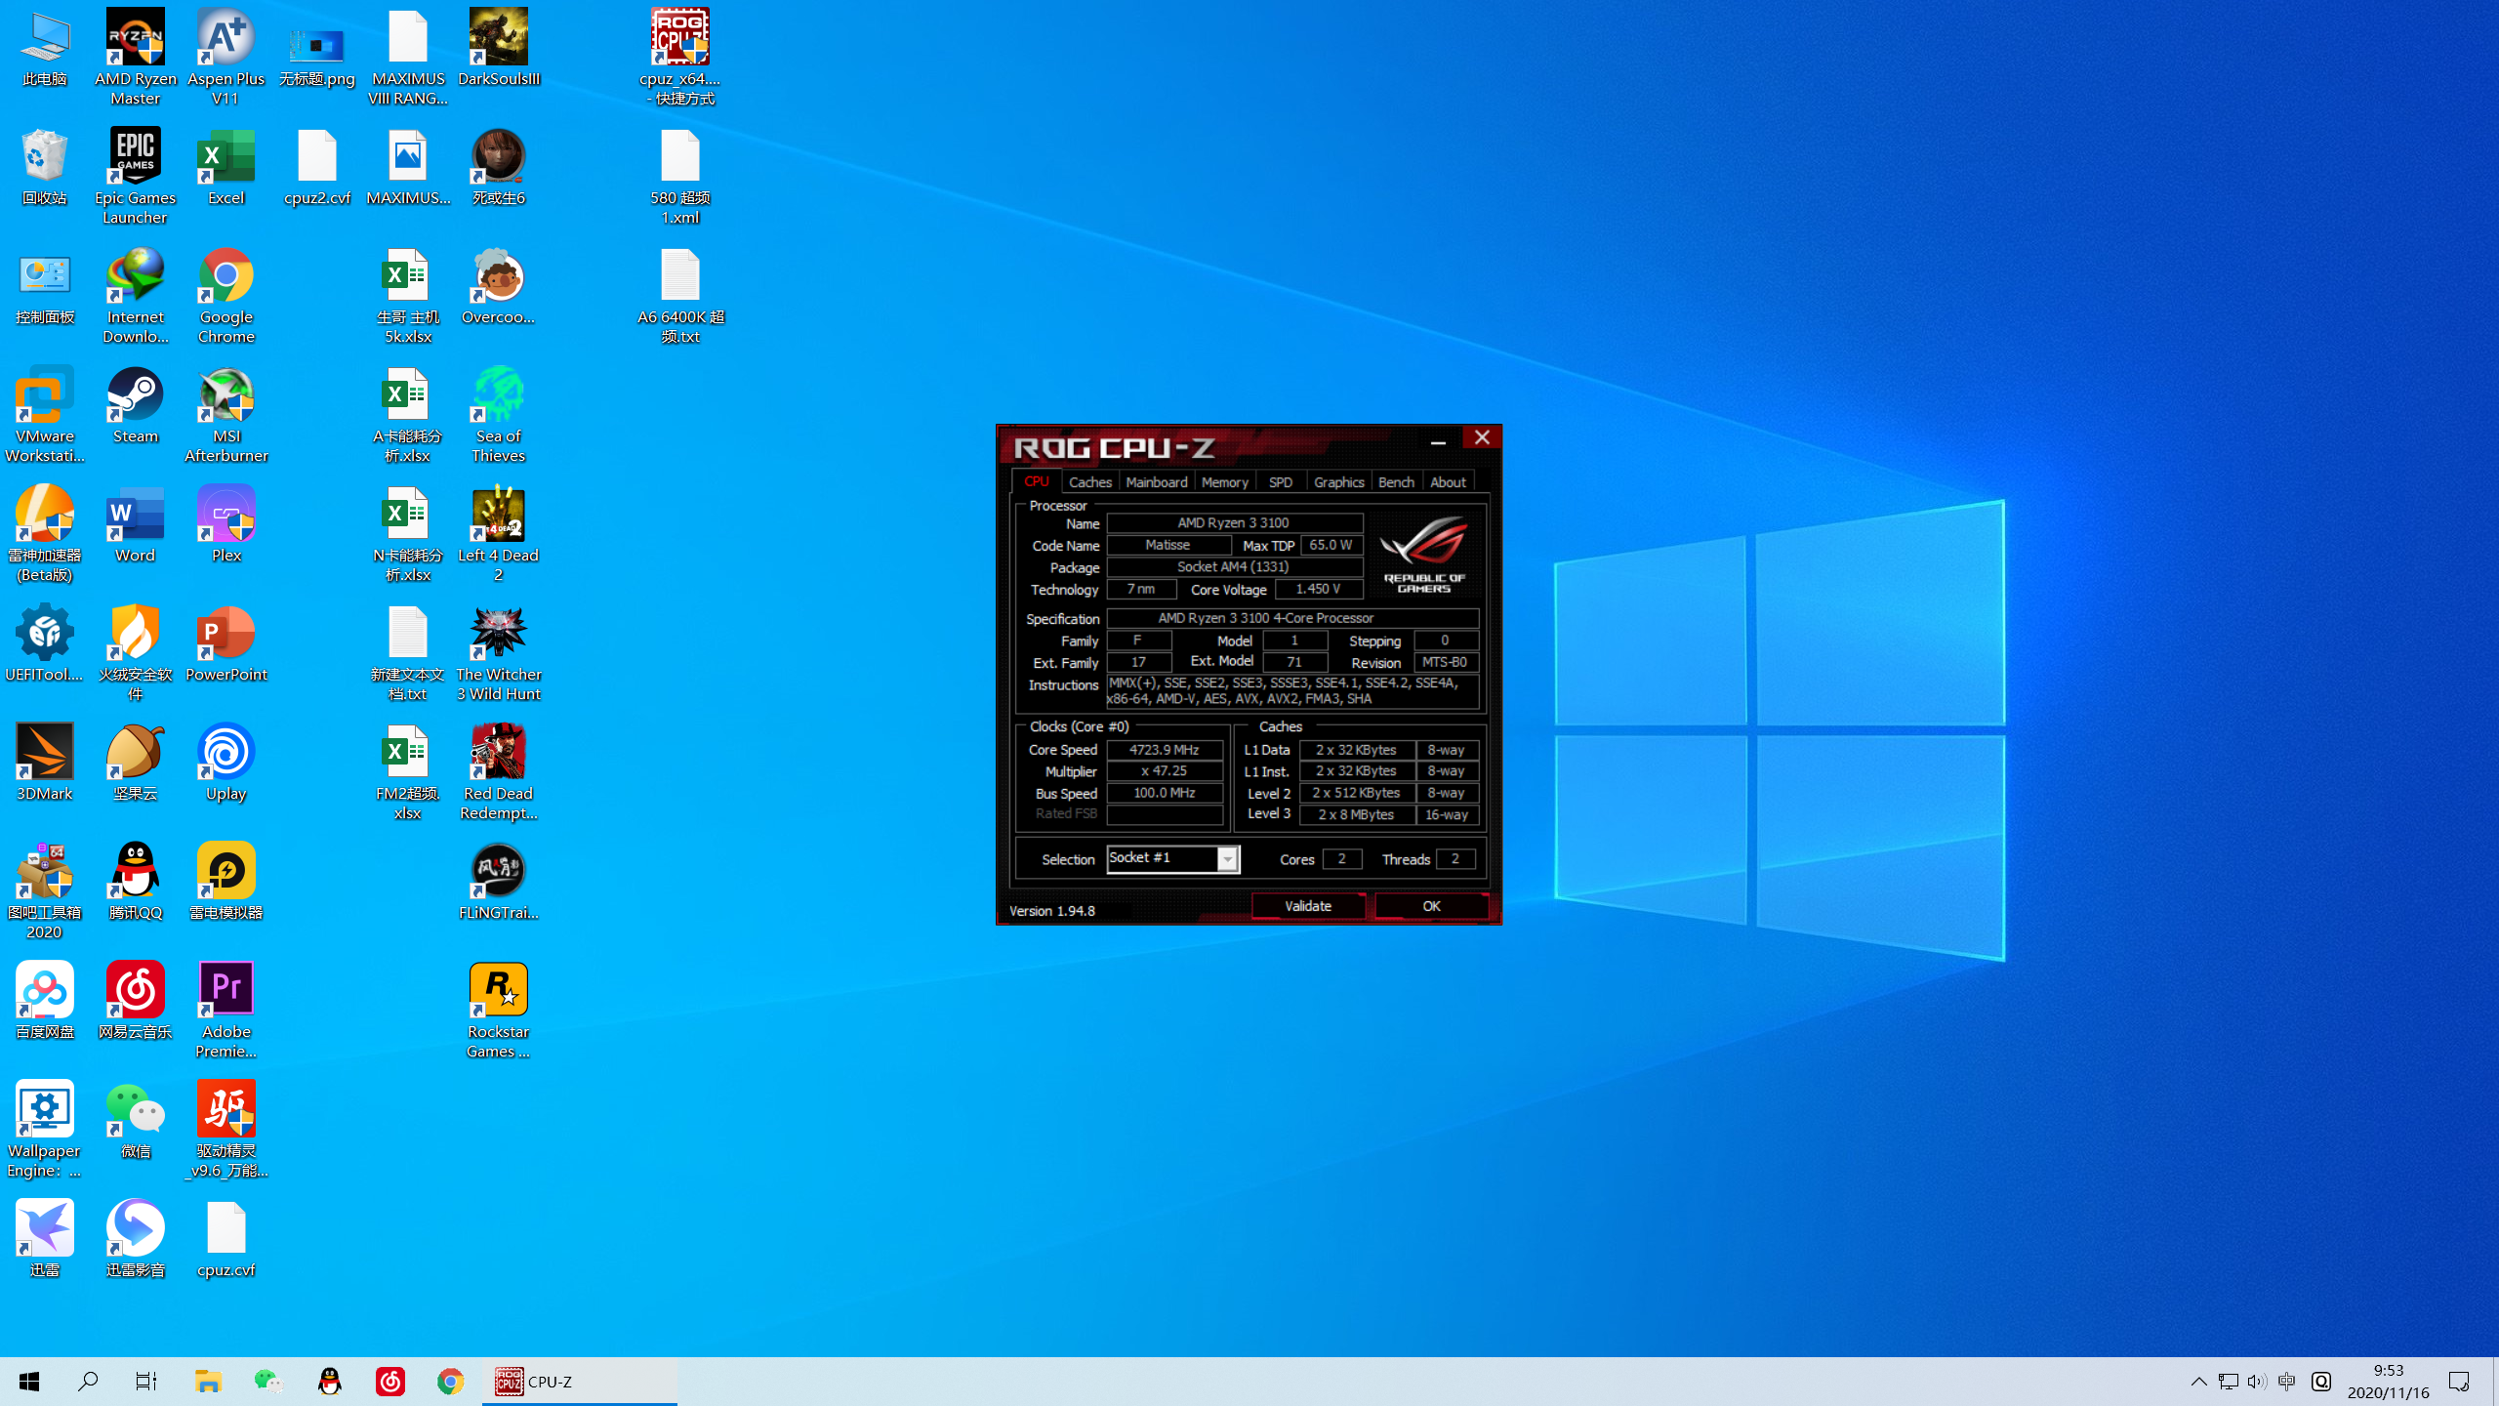Switch to the Caches tab in CPU-Z

pos(1090,482)
